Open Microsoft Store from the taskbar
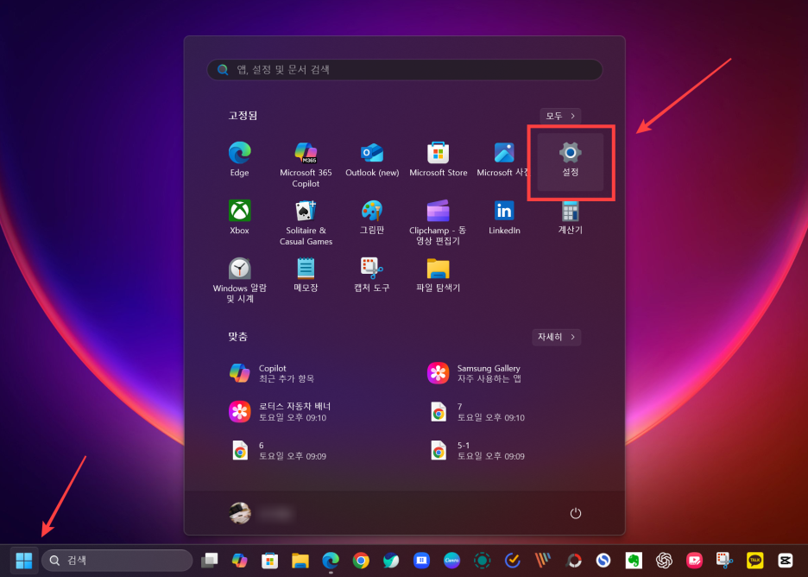This screenshot has width=808, height=577. (x=269, y=560)
